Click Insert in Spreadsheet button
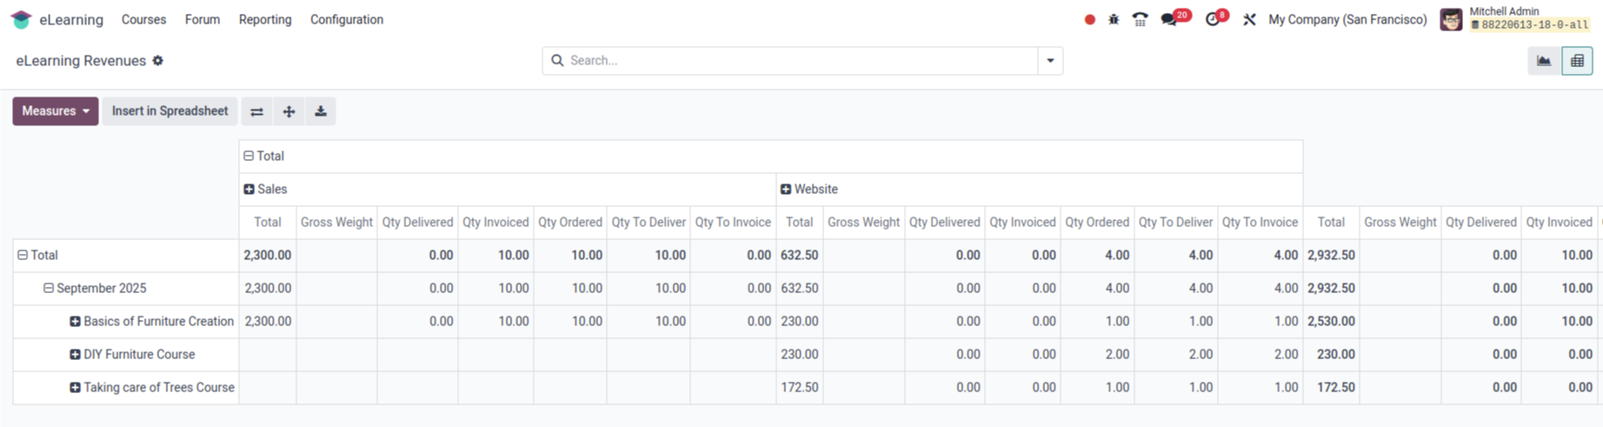 click(170, 111)
